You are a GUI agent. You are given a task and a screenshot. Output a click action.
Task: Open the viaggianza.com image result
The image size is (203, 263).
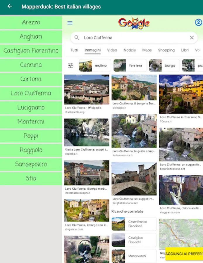point(181,190)
